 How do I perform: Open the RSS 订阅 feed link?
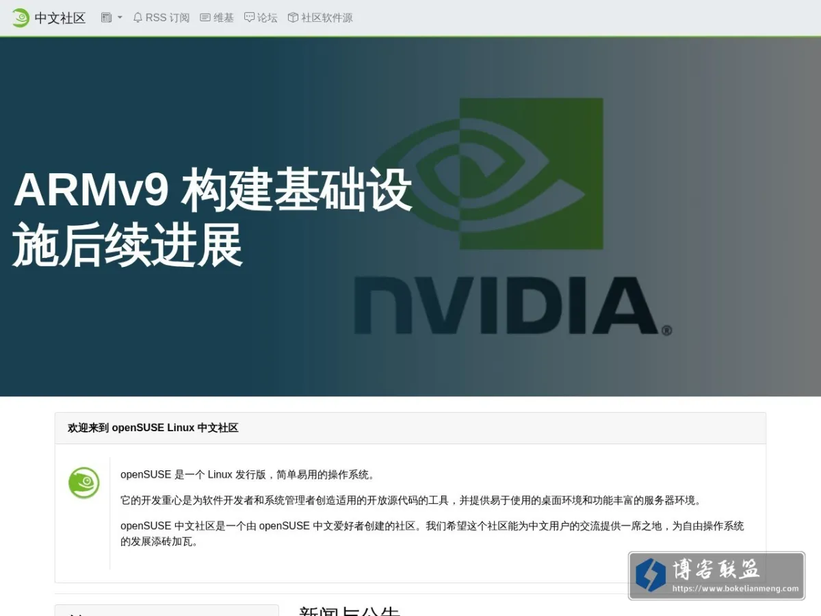(x=161, y=18)
